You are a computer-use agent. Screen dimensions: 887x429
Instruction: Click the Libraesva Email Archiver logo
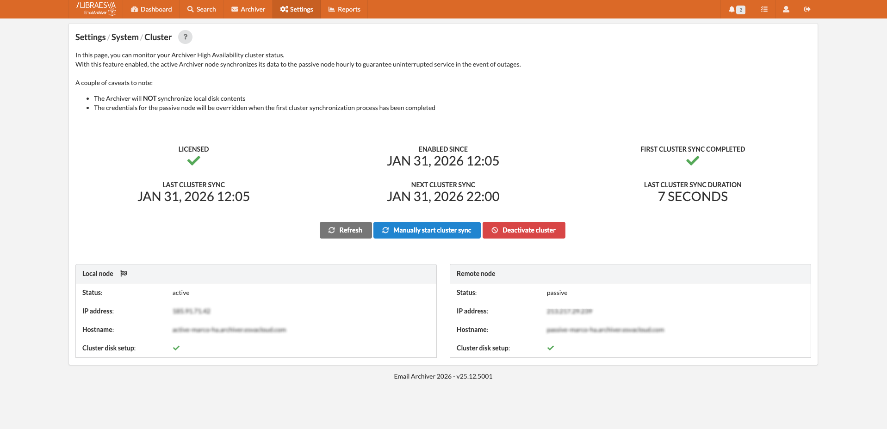pos(96,9)
